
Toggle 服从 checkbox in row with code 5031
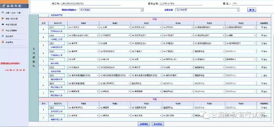tap(262, 67)
